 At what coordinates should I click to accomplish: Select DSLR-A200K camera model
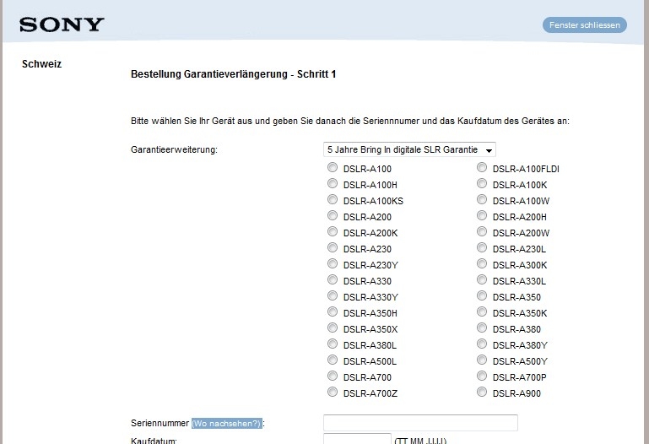point(333,232)
